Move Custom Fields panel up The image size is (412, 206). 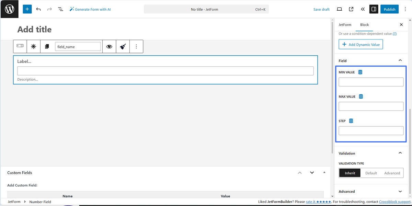click(300, 173)
